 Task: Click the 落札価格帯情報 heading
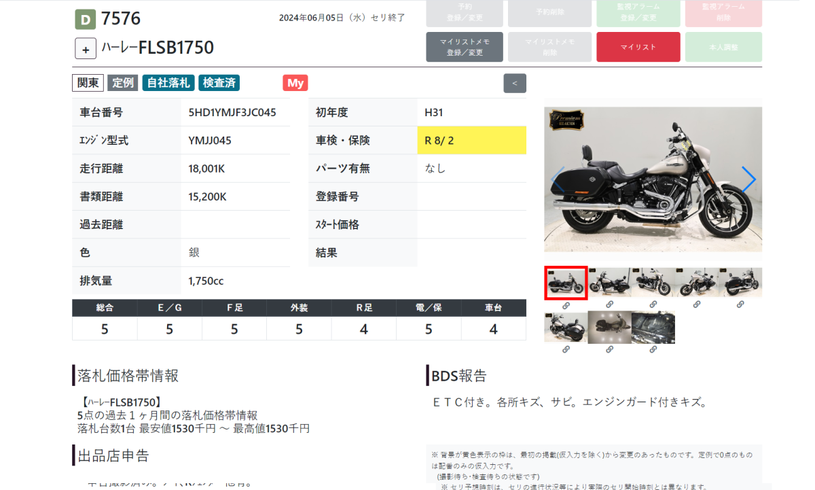click(x=128, y=375)
